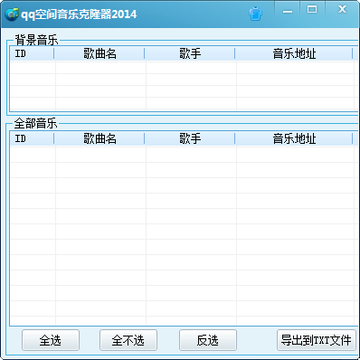Click the 全选 button
The image size is (360, 360).
[51, 340]
